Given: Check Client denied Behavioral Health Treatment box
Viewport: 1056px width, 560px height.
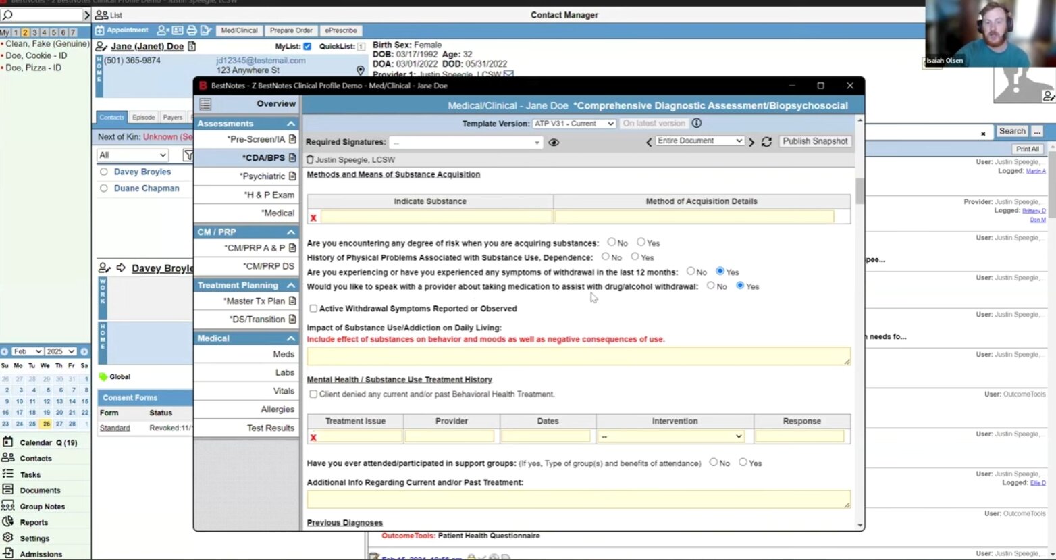Looking at the screenshot, I should coord(313,394).
